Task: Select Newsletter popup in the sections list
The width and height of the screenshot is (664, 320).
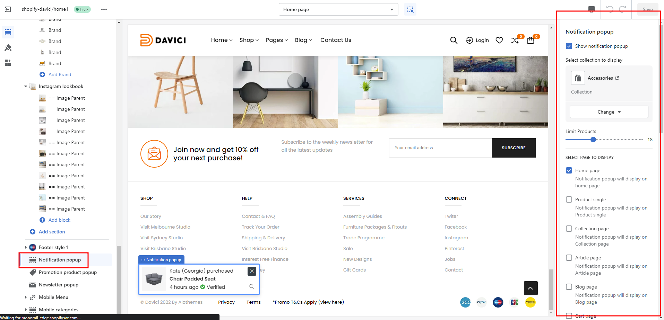Action: coord(59,285)
